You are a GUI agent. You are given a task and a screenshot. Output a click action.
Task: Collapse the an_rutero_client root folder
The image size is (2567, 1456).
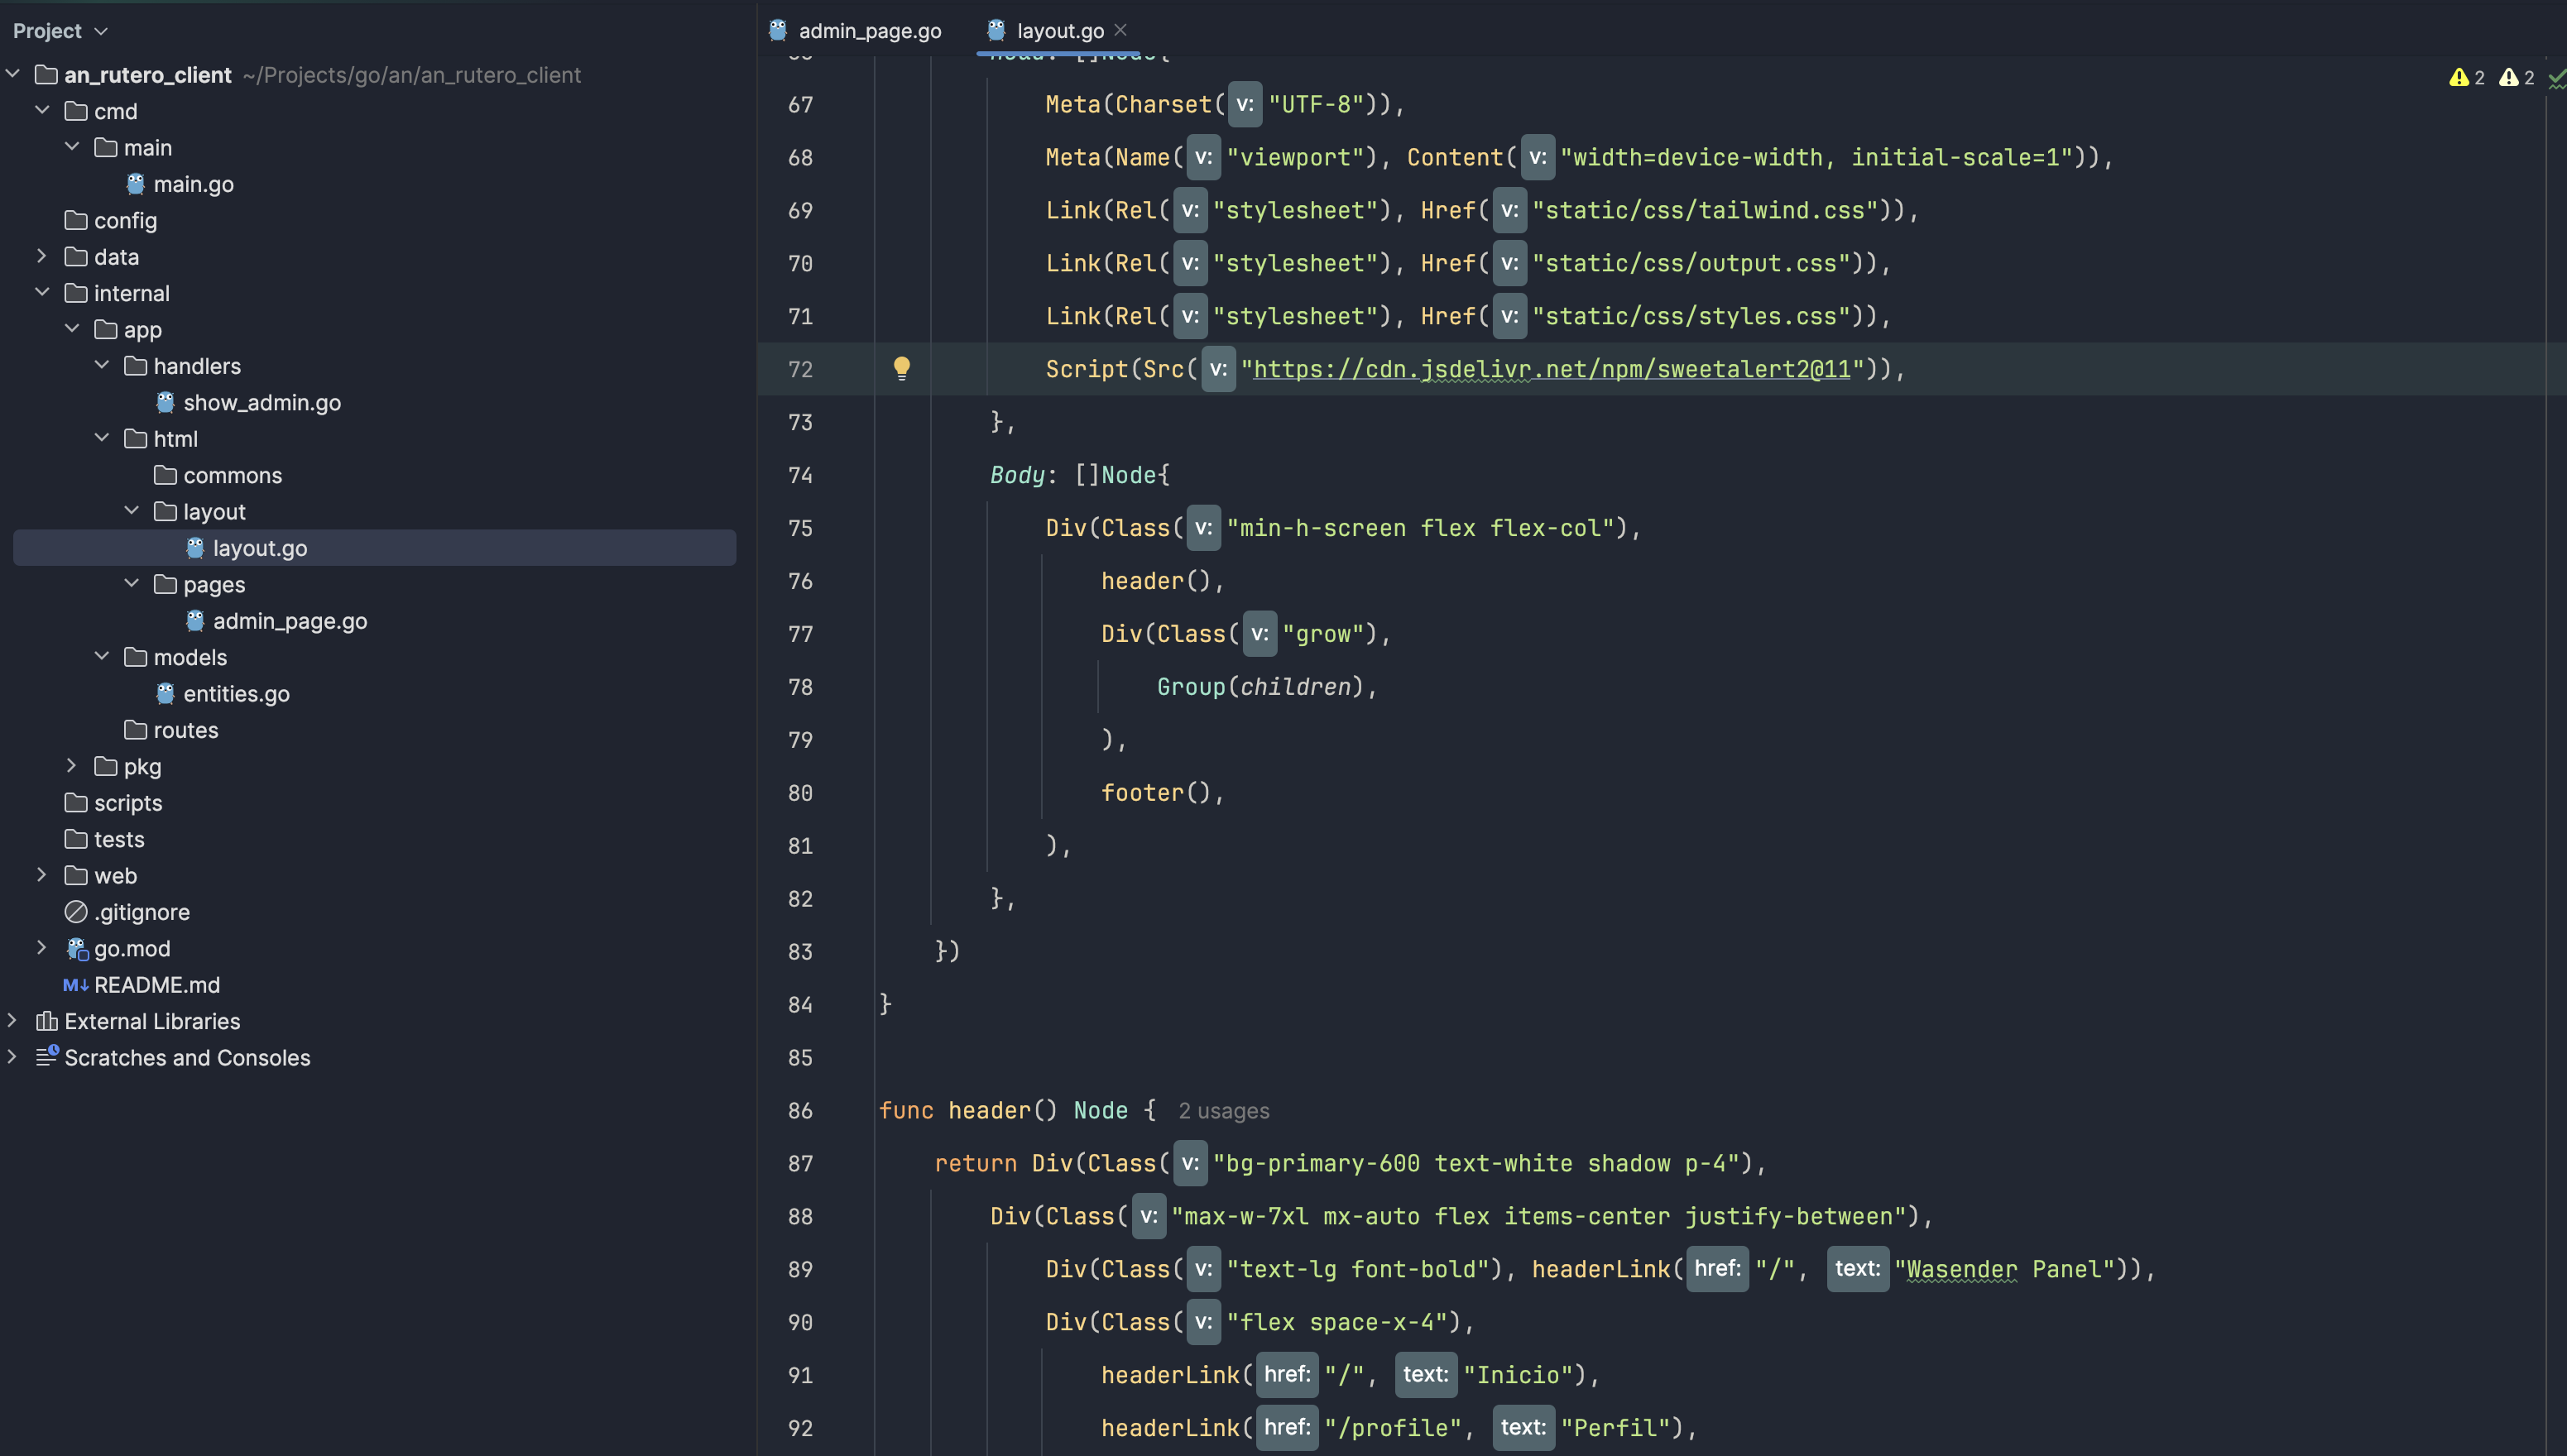(x=13, y=74)
